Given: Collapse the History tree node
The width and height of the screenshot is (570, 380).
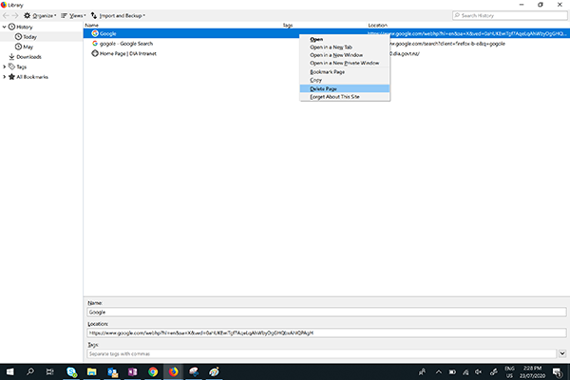Looking at the screenshot, I should pos(5,27).
